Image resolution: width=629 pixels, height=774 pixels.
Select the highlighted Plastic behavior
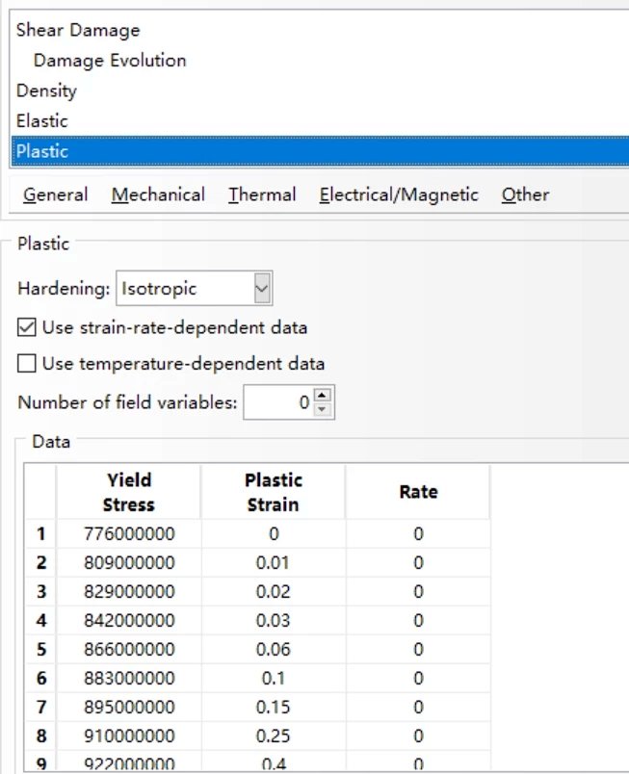(x=320, y=151)
